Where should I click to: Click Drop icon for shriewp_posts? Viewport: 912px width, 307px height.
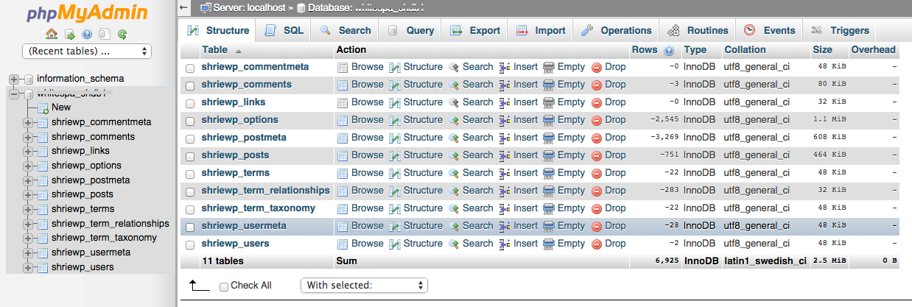click(597, 155)
